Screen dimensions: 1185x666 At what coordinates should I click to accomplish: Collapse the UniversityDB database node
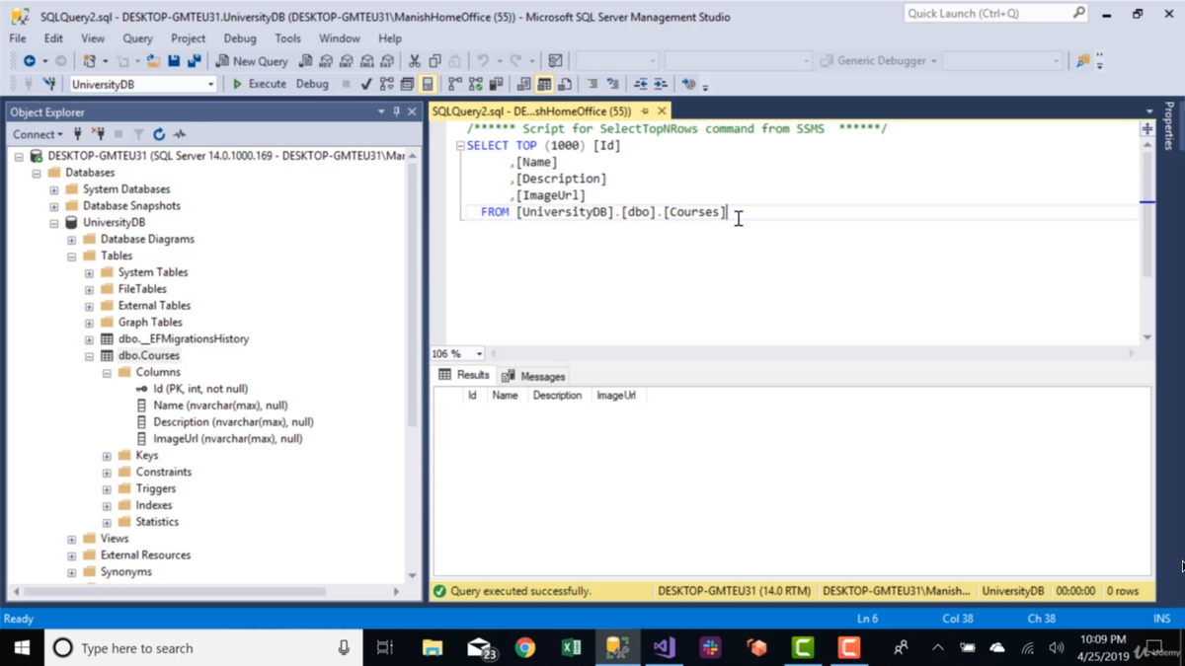coord(54,223)
